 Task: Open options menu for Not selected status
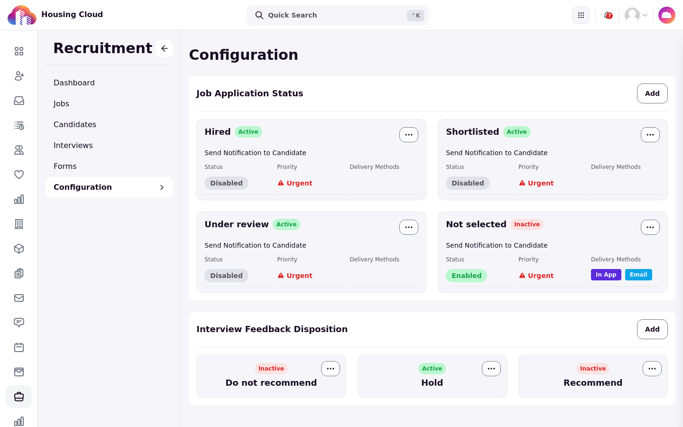pyautogui.click(x=650, y=227)
